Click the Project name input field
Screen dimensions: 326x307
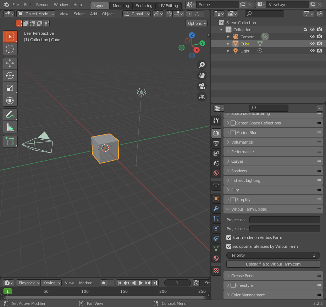tap(284, 220)
